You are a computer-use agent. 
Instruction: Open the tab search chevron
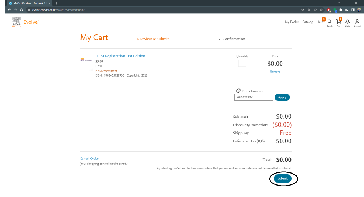(x=339, y=3)
